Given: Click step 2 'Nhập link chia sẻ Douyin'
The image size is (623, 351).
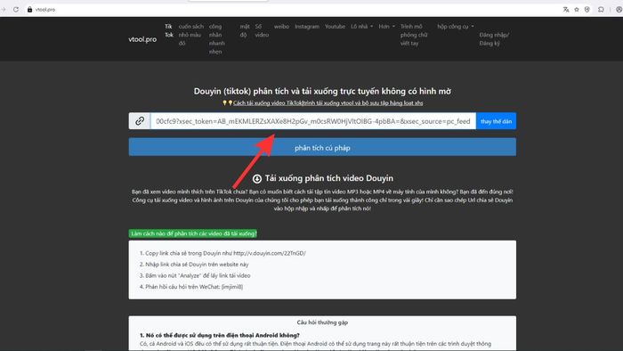Looking at the screenshot, I should 194,265.
